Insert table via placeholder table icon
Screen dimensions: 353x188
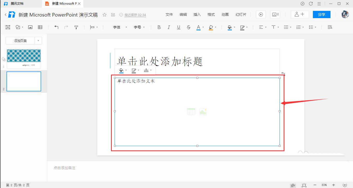tap(191, 111)
